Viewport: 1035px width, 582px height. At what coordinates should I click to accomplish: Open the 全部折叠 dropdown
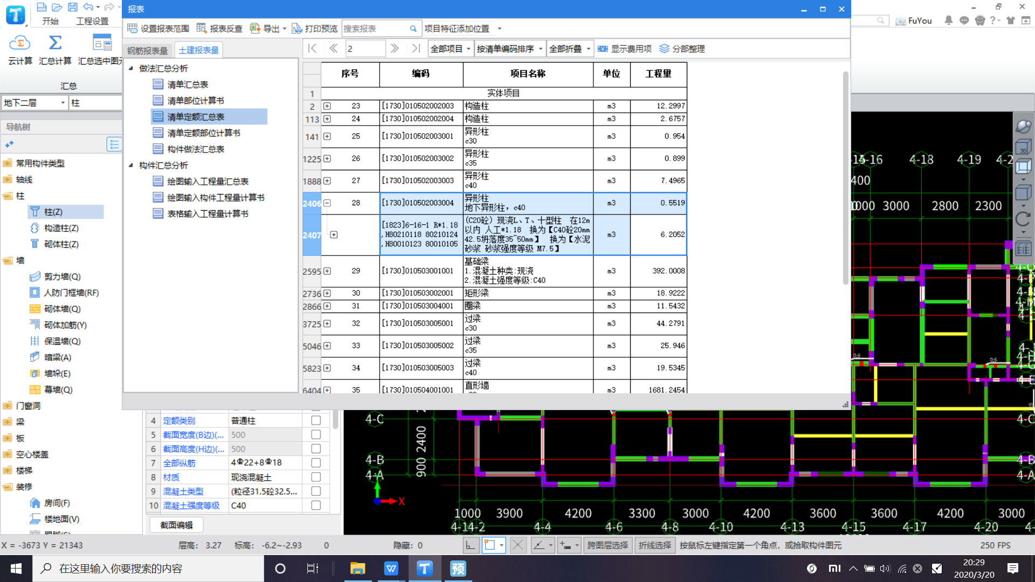tap(570, 49)
